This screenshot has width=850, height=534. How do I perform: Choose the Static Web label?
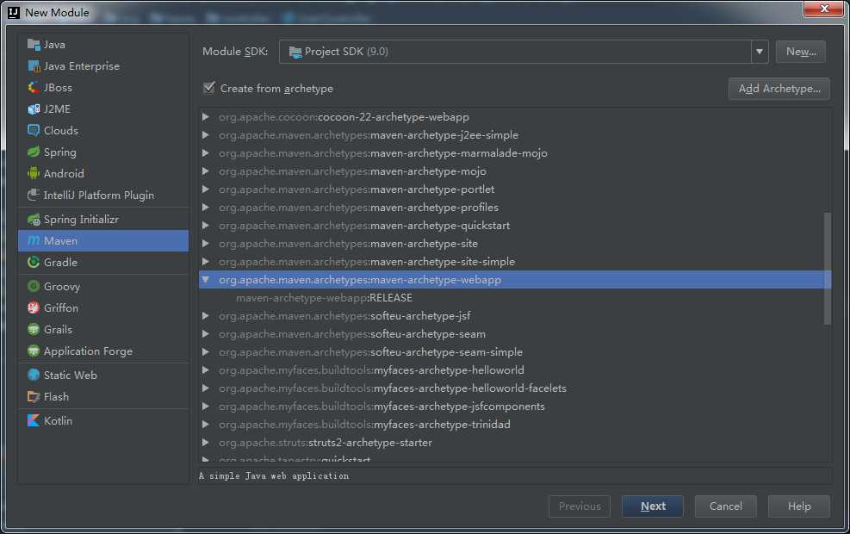point(71,376)
